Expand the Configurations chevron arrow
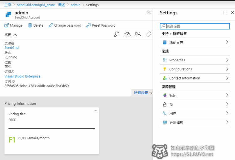Viewport: 235px width, 160px height. (x=227, y=69)
